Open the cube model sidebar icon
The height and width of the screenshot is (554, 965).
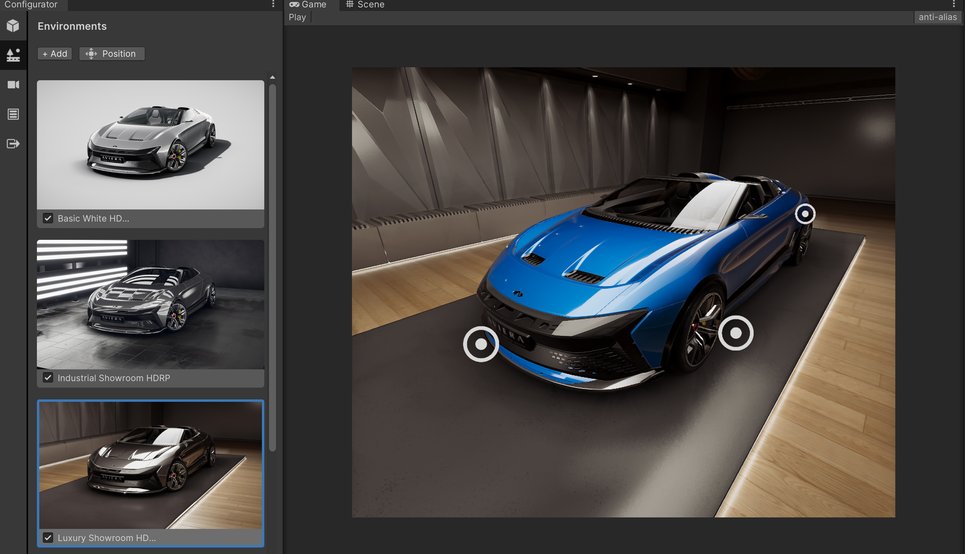13,25
